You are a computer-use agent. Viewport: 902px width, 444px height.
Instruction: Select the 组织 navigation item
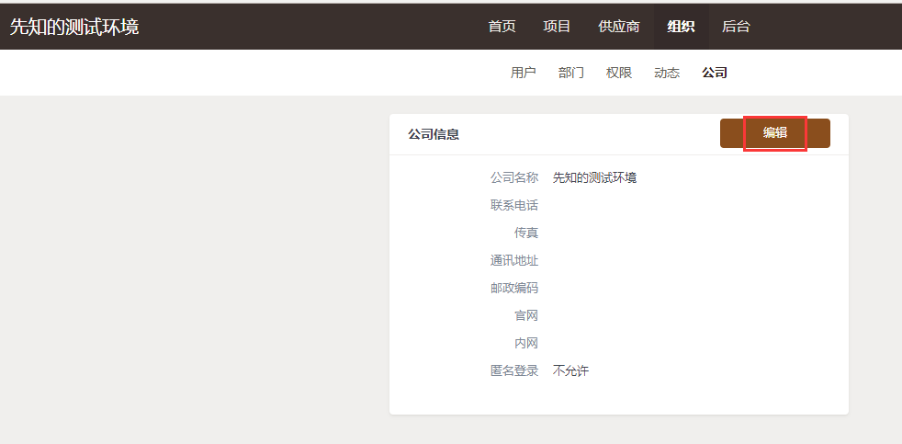[682, 27]
